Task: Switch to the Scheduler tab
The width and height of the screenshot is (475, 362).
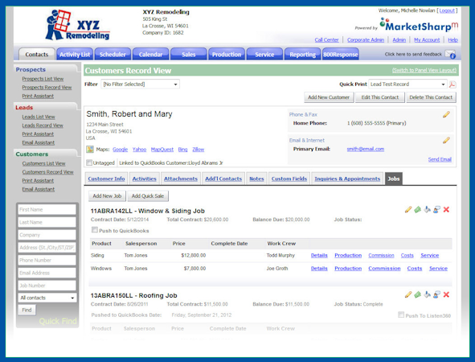Action: click(x=113, y=54)
